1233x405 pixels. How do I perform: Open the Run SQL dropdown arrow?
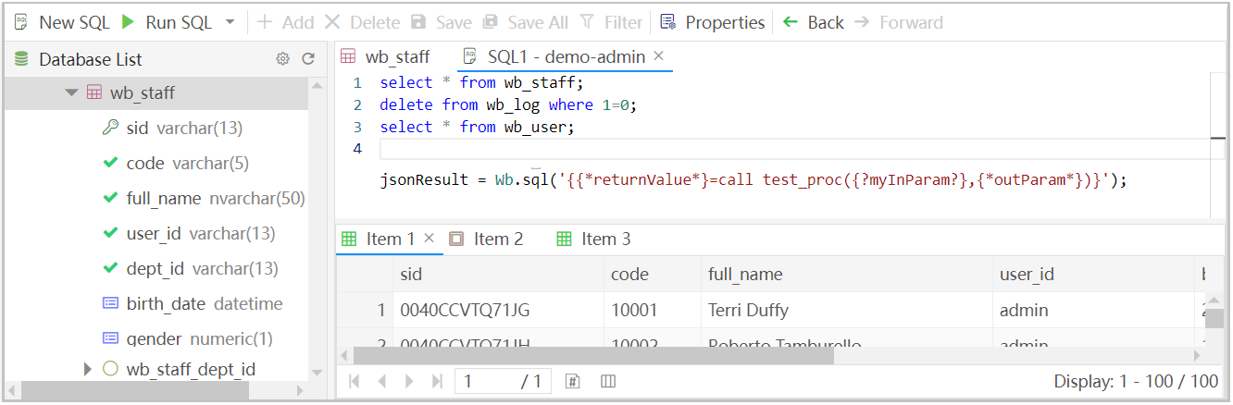click(230, 22)
